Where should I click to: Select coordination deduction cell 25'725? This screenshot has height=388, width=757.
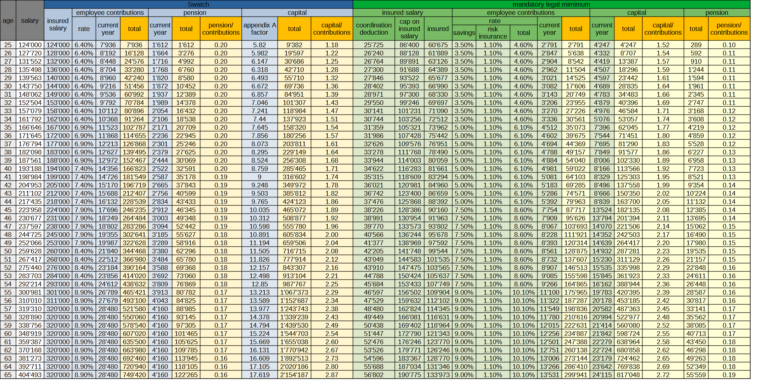[x=374, y=45]
